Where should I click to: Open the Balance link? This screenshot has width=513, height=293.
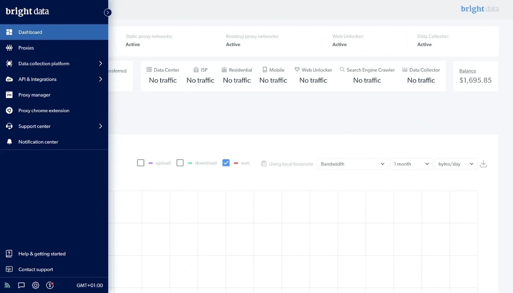[467, 71]
